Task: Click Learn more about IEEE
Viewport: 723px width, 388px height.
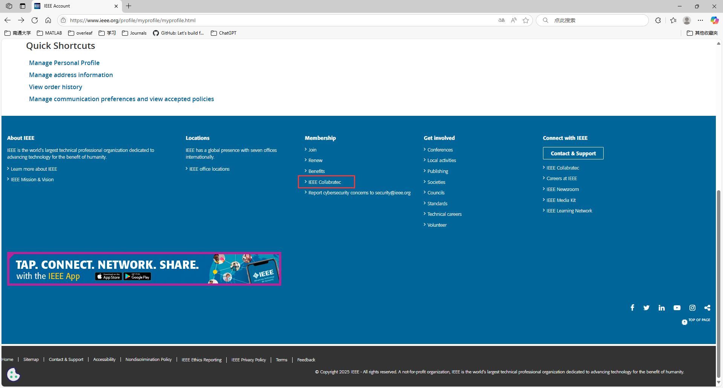Action: 34,169
